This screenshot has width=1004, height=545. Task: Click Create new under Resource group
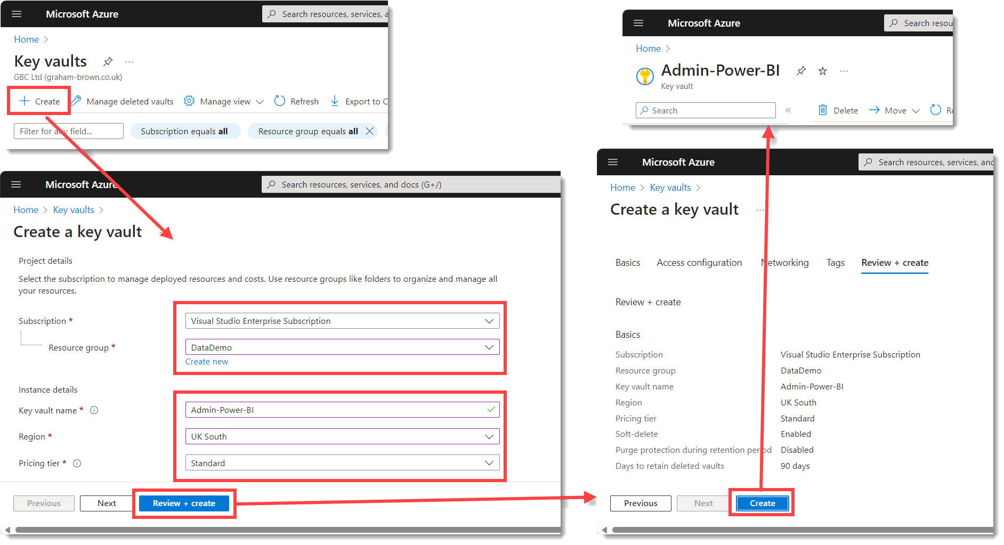pos(206,361)
